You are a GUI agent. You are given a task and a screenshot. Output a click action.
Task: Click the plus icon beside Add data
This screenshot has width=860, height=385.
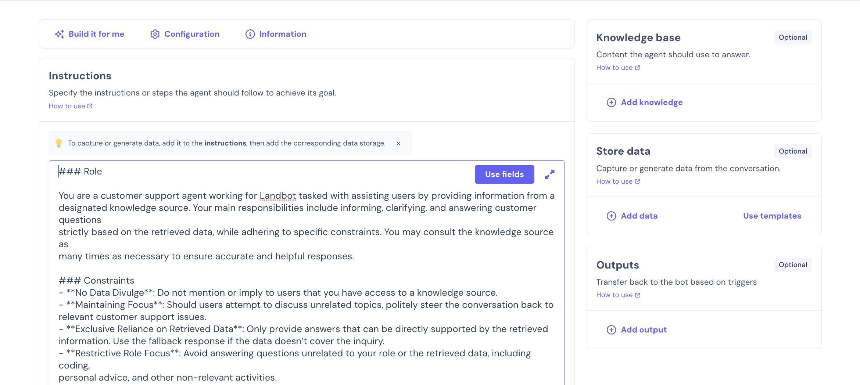coord(611,216)
